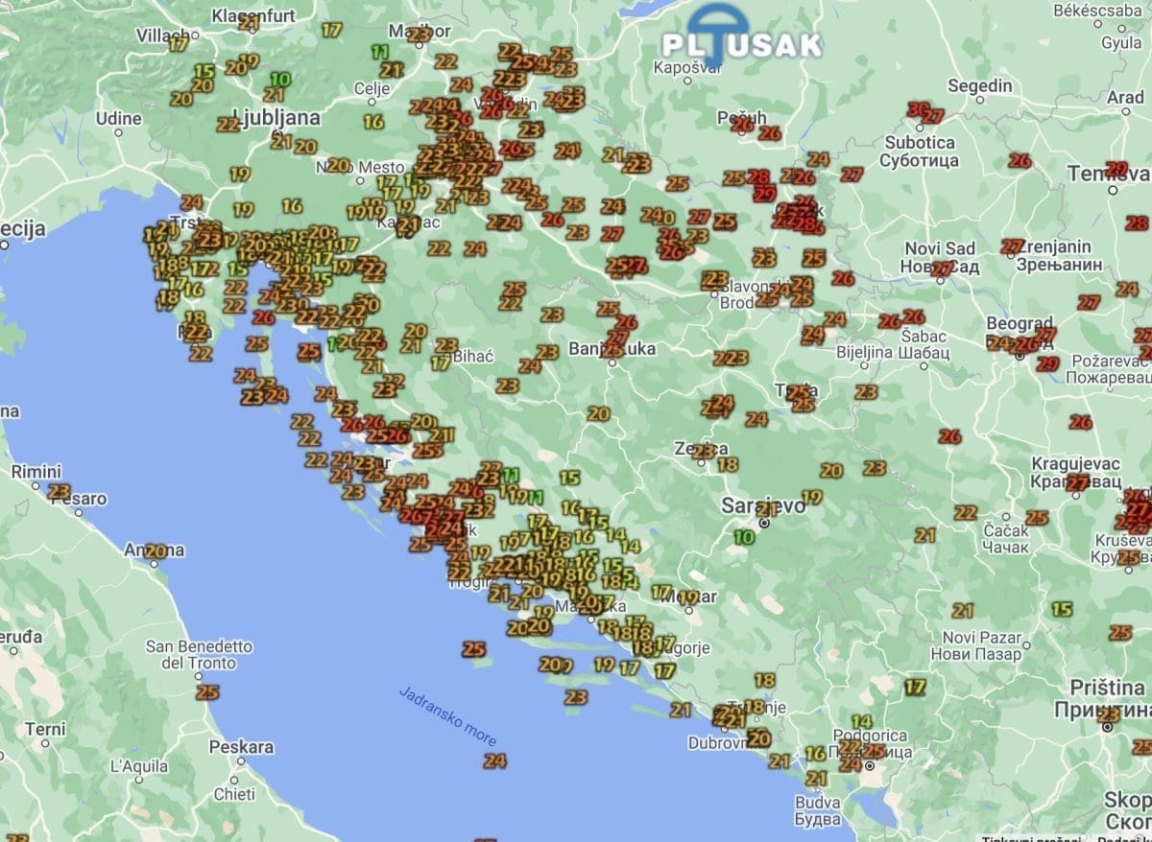1152x842 pixels.
Task: Select green 10 marker north of Ljubljana
Action: point(281,80)
